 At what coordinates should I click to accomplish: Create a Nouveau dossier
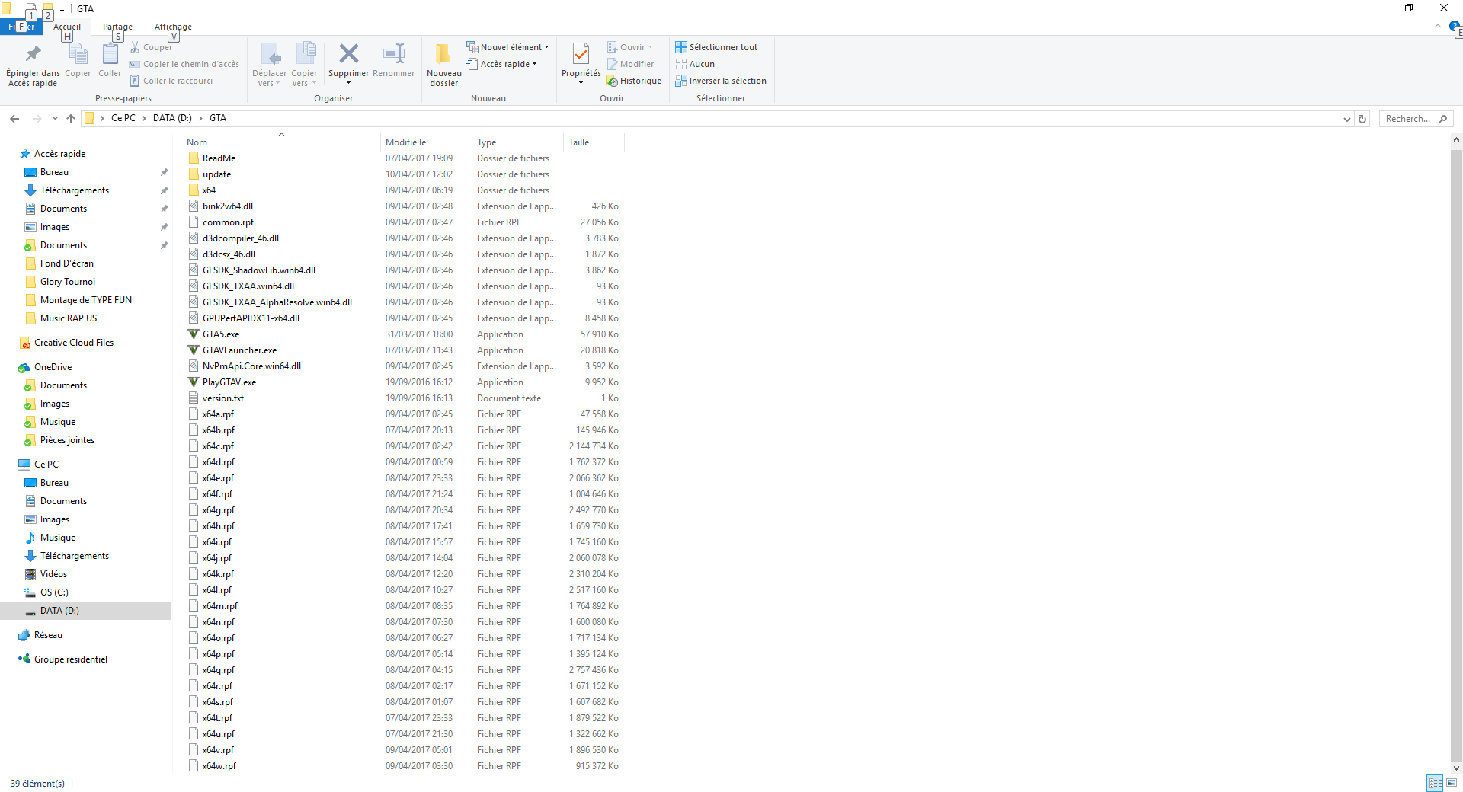(x=443, y=64)
